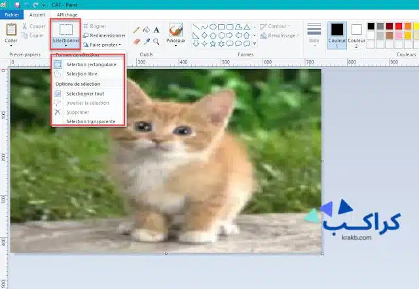This screenshot has width=419, height=289.
Task: Click the Rogner button
Action: click(95, 26)
